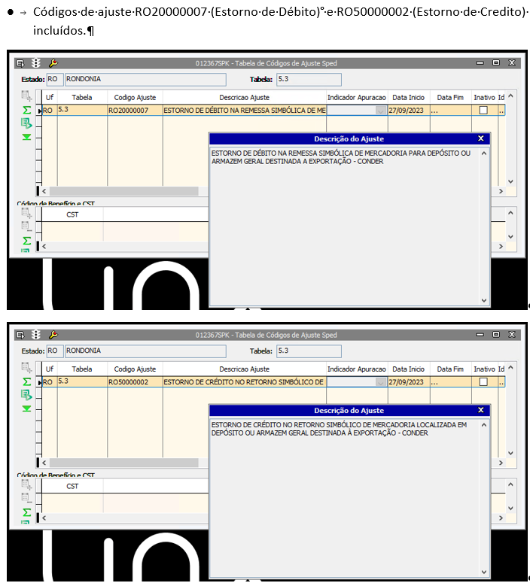Click the left scroll arrow under the RO20000007 grid

[44, 191]
